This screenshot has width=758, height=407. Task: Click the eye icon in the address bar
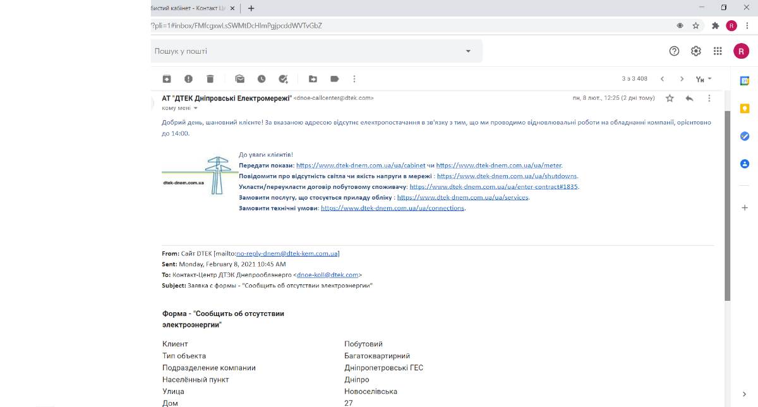click(680, 26)
